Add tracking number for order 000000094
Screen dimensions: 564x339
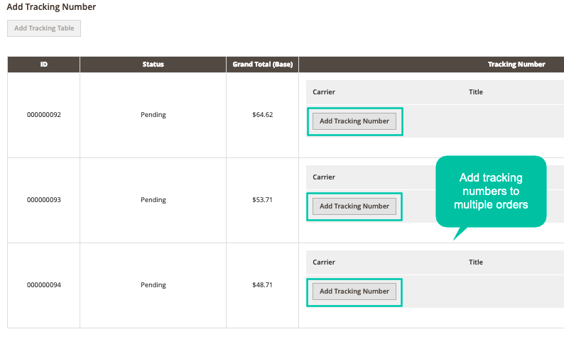coord(354,291)
